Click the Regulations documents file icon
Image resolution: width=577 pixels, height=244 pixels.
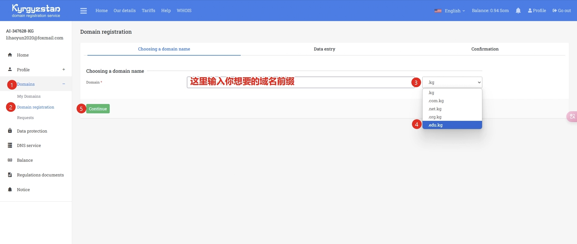(x=10, y=175)
